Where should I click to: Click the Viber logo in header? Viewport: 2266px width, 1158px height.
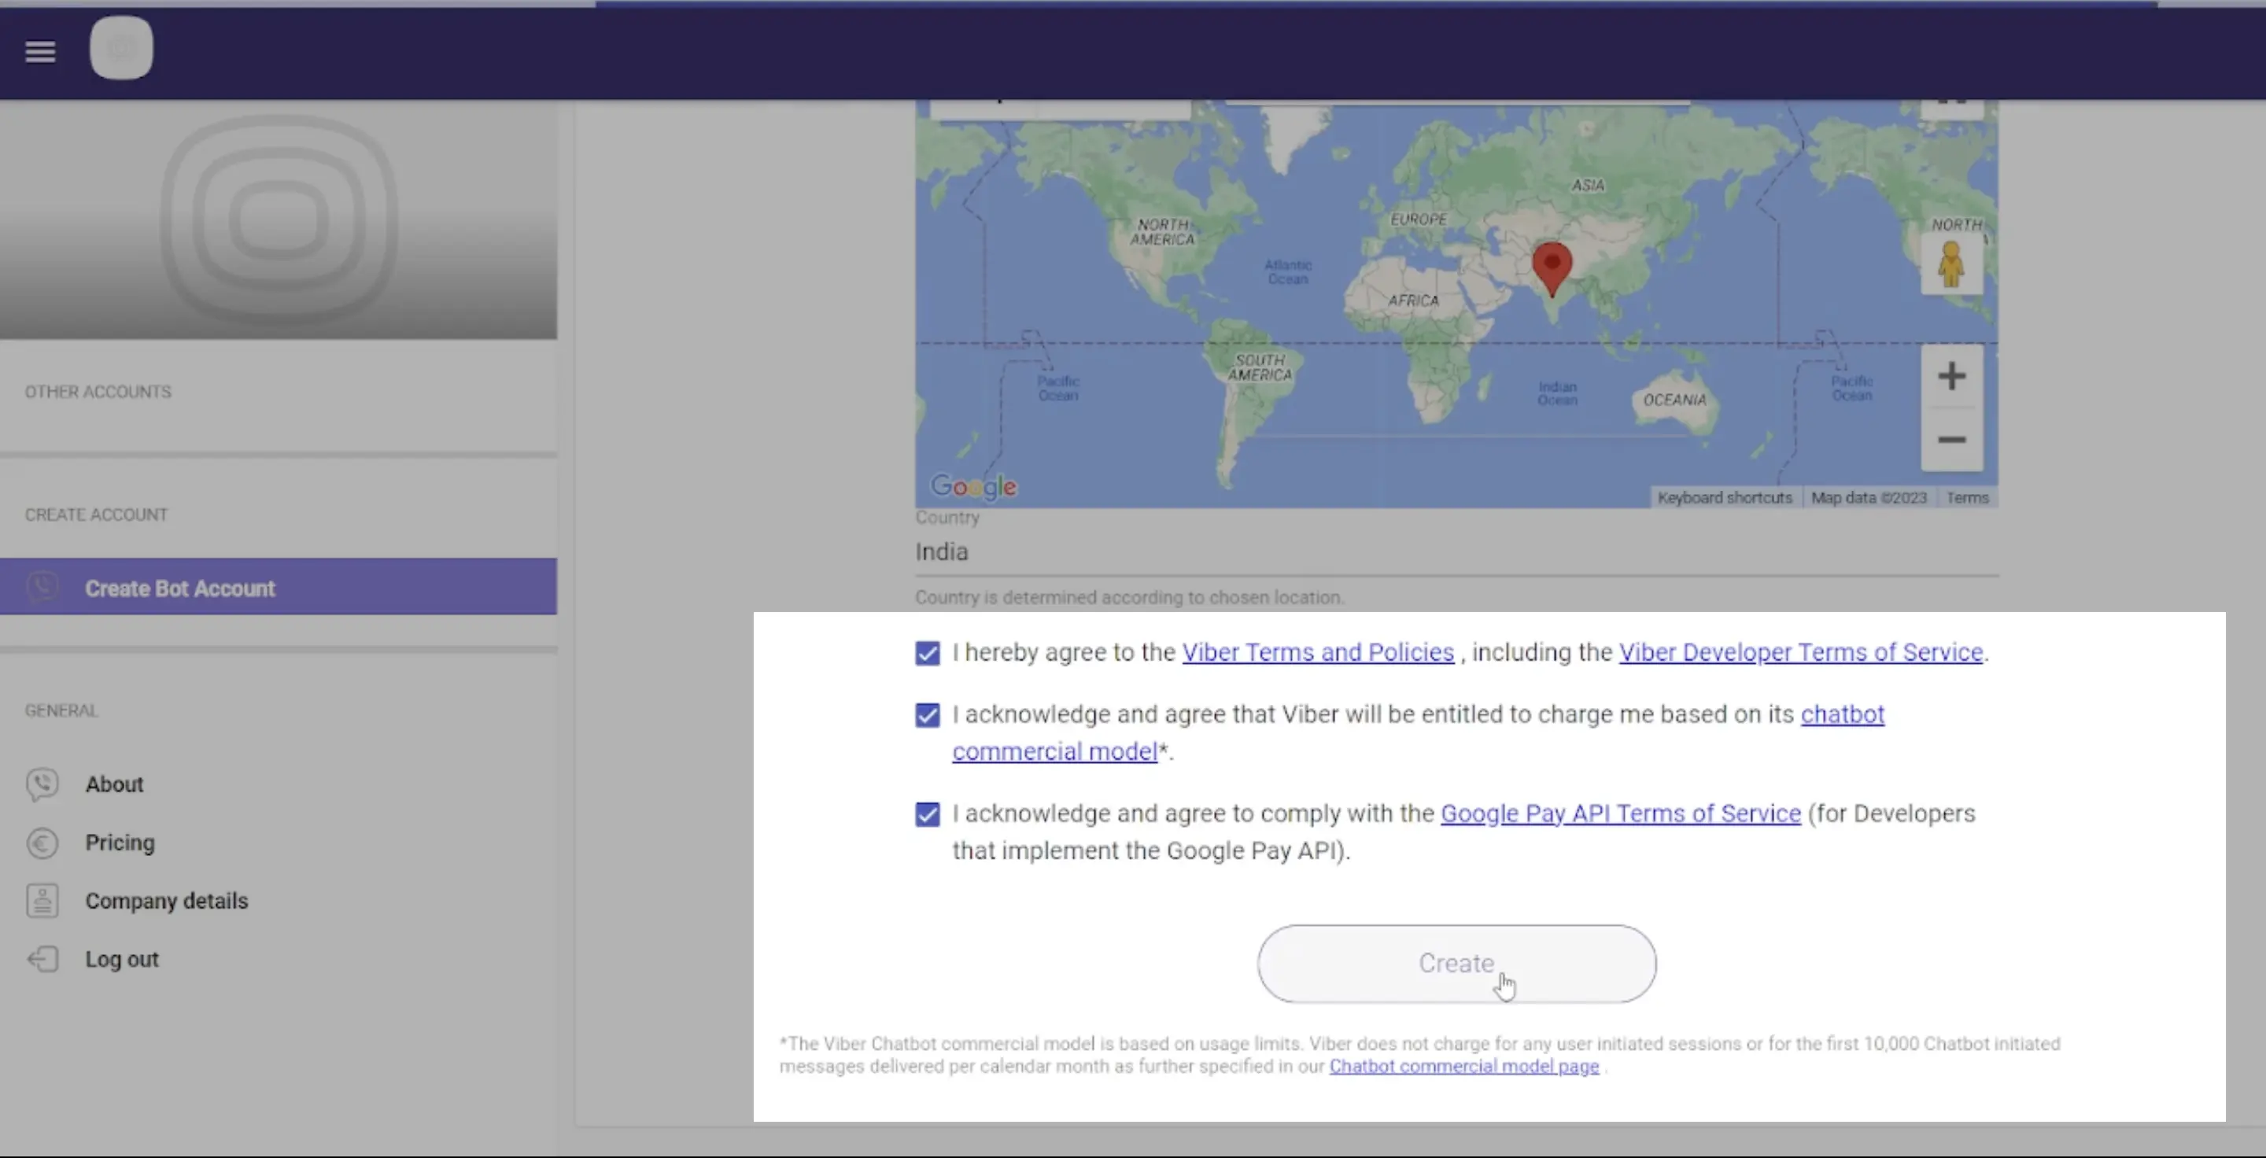click(121, 48)
